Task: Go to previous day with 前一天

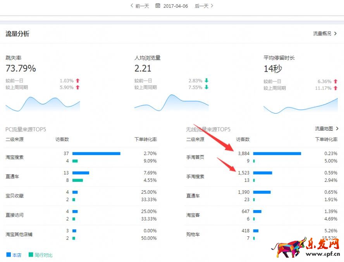Action: point(139,6)
